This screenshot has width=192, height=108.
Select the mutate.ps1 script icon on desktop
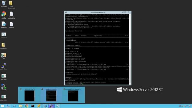[x=4, y=25]
